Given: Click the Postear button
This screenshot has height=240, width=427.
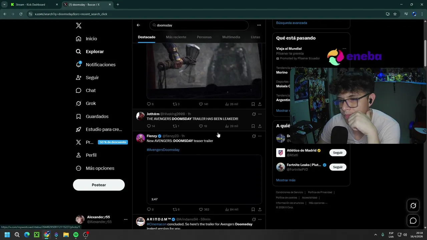Looking at the screenshot, I should point(99,185).
